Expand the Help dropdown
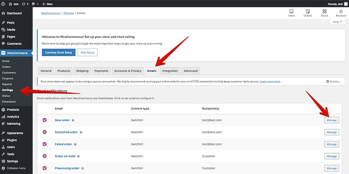The width and height of the screenshot is (349, 174). tap(337, 22)
